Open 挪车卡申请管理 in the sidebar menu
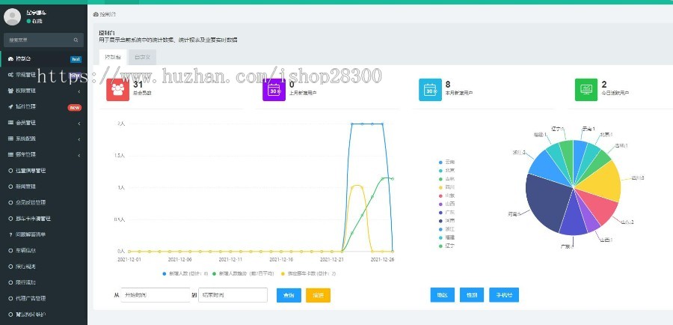Image resolution: width=673 pixels, height=325 pixels. pyautogui.click(x=44, y=219)
